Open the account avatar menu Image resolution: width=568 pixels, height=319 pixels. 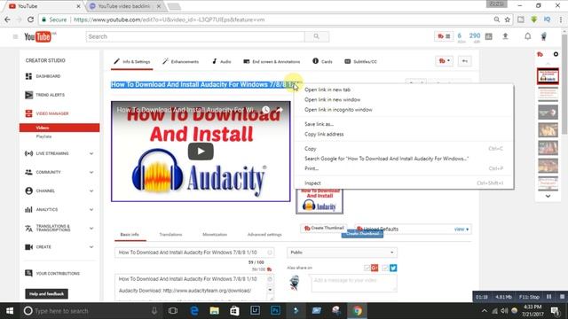click(544, 36)
